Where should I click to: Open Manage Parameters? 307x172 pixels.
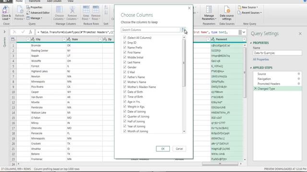click(209, 13)
